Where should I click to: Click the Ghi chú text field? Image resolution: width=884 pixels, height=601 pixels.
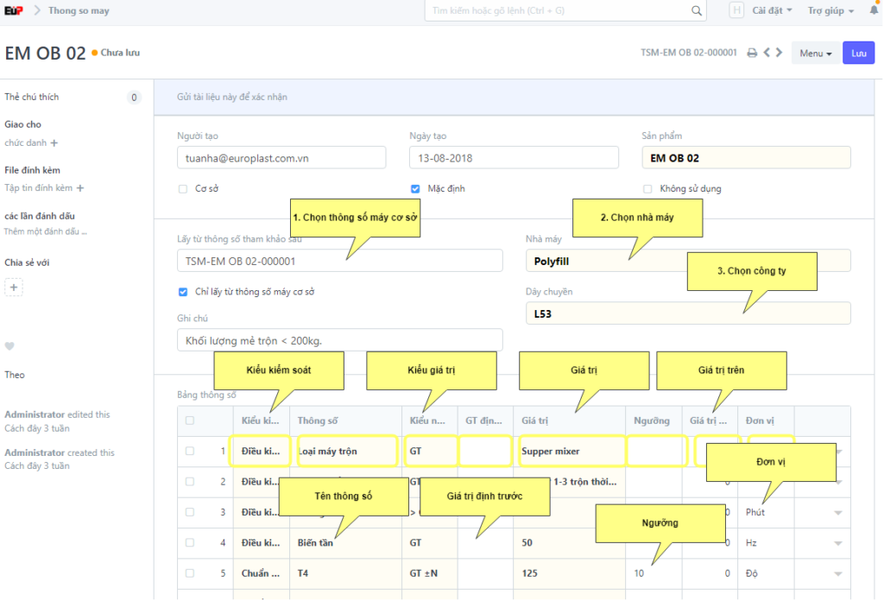click(339, 340)
